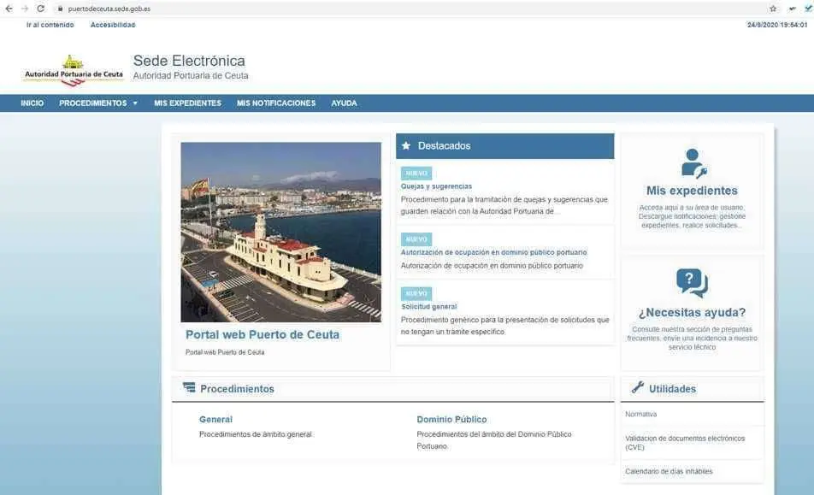
Task: Open MIS NOTIFICACIONES in navigation bar
Action: point(276,103)
